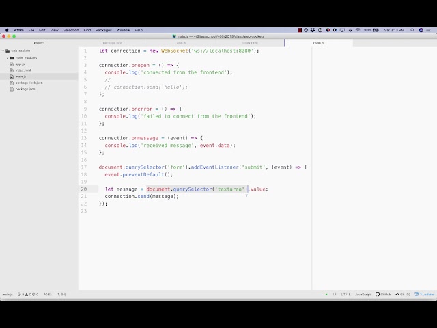Click 'ws://localhost:8080' string on line 1
Image resolution: width=437 pixels, height=328 pixels.
click(x=222, y=51)
